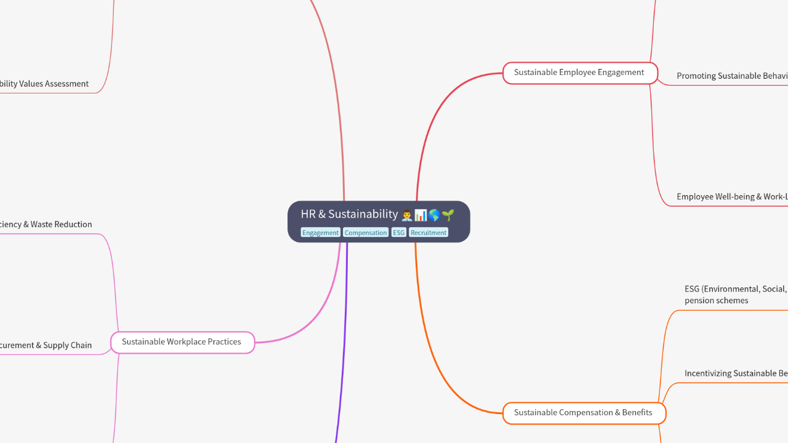Image resolution: width=788 pixels, height=443 pixels.
Task: Select Sustainable Workplace Practices node
Action: click(x=182, y=342)
